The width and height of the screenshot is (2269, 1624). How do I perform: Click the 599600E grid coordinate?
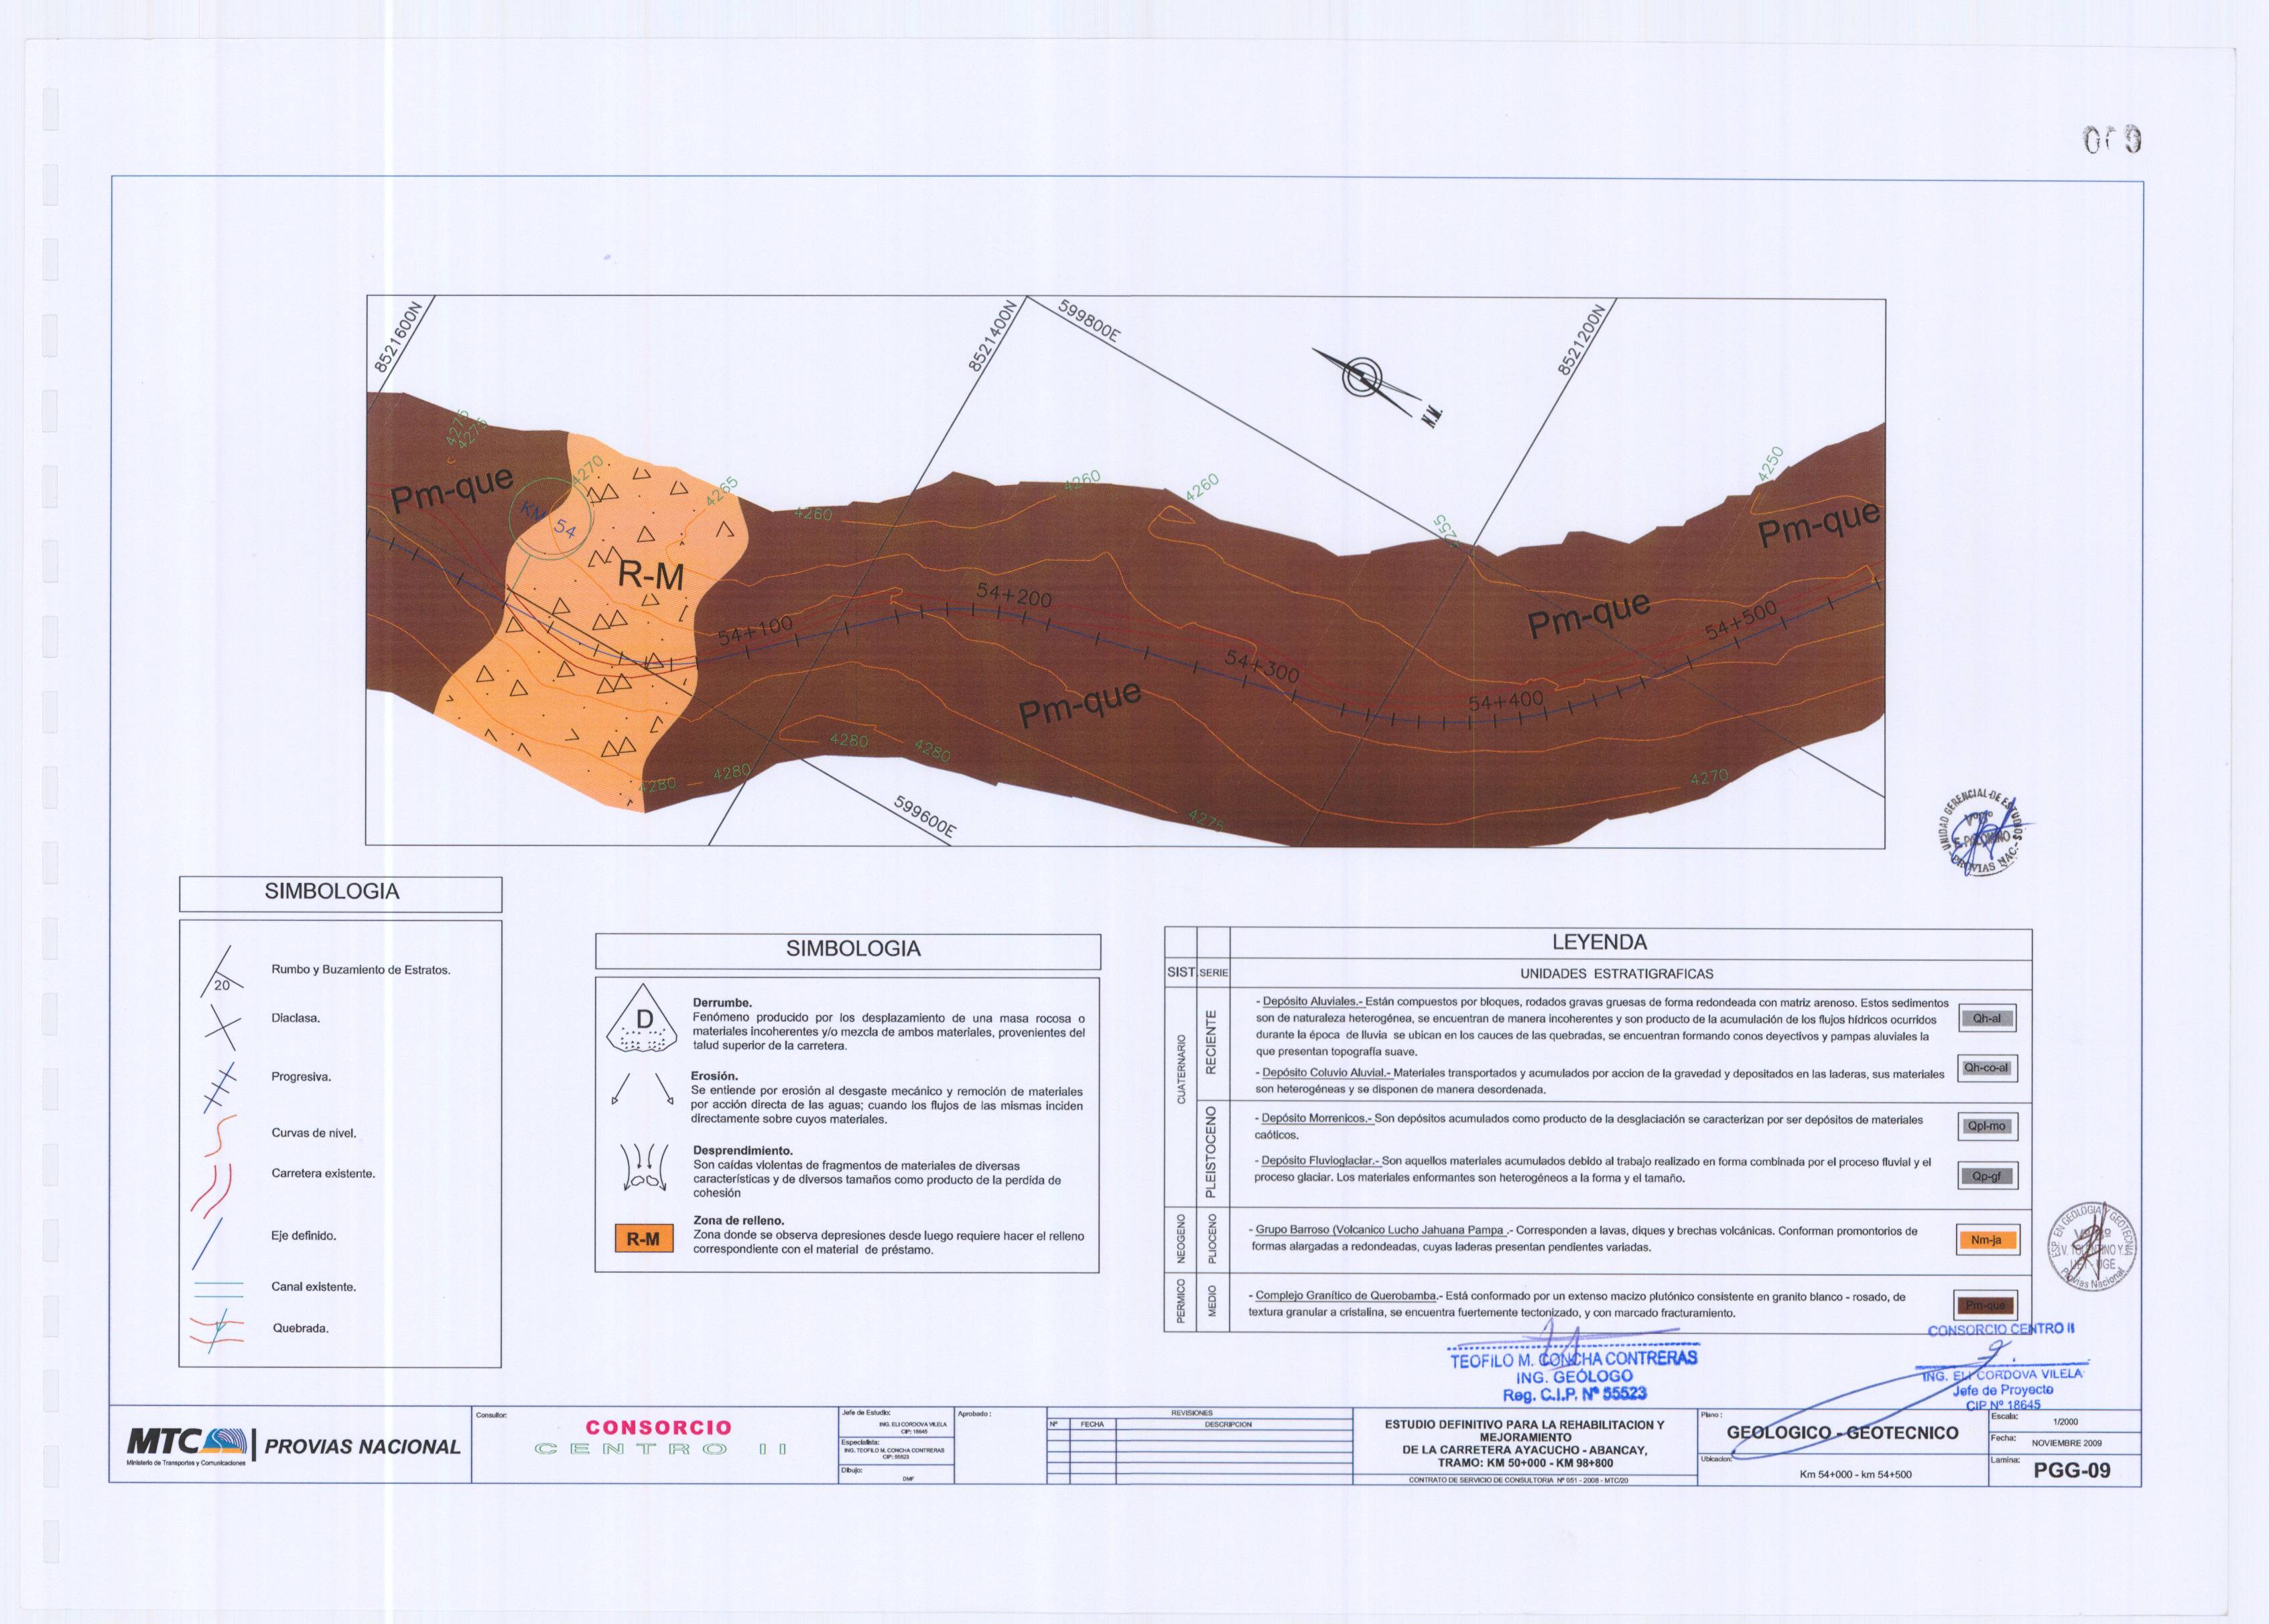(x=925, y=818)
